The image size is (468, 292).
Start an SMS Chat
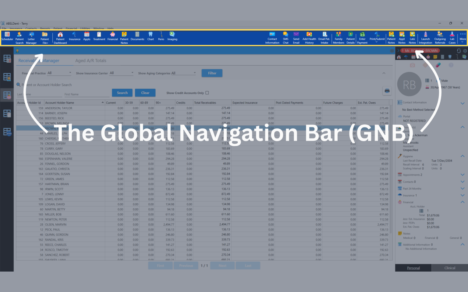[x=285, y=36]
